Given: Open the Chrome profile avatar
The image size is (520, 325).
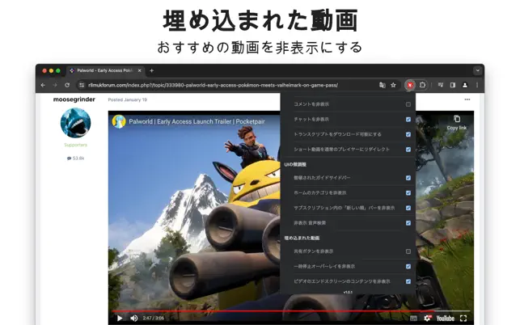Looking at the screenshot, I should click(465, 85).
